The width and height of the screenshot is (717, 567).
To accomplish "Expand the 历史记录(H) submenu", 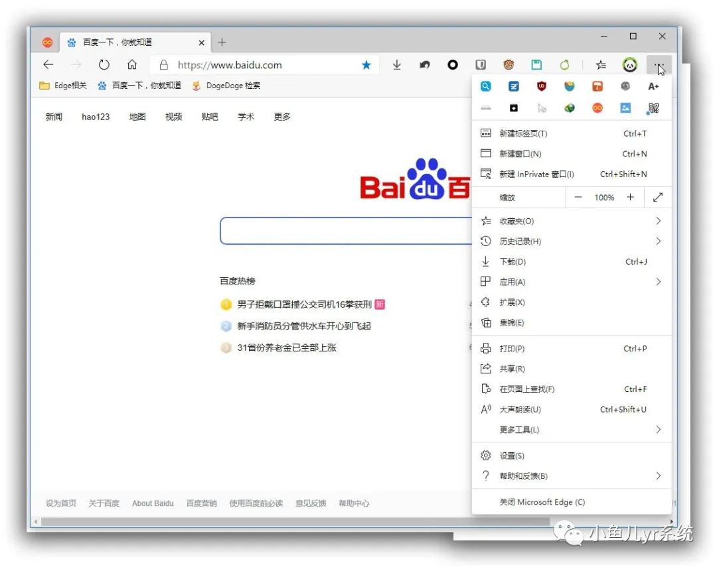I will 572,241.
